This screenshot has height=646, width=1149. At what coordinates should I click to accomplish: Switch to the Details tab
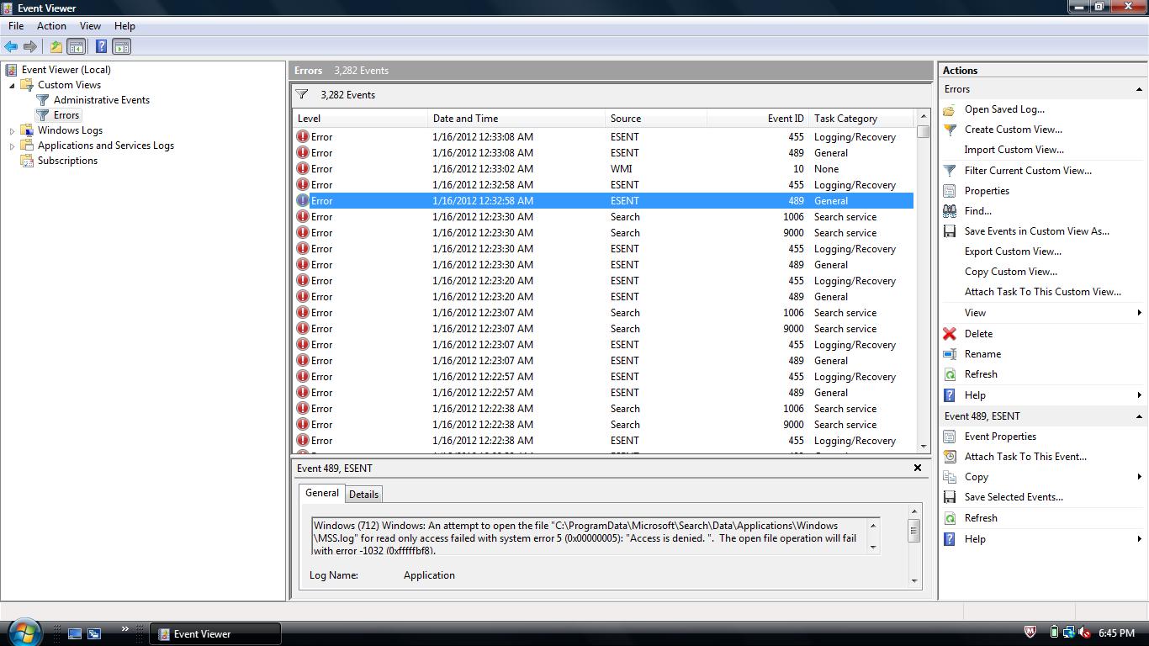363,495
